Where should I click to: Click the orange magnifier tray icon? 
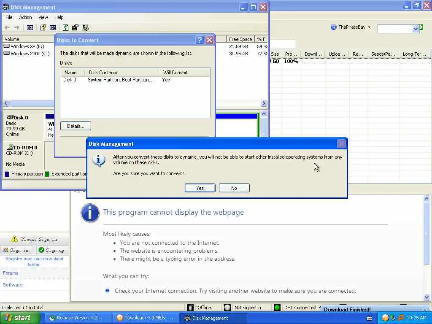point(401,318)
